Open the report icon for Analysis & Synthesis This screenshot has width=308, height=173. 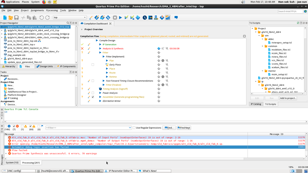tap(159, 49)
